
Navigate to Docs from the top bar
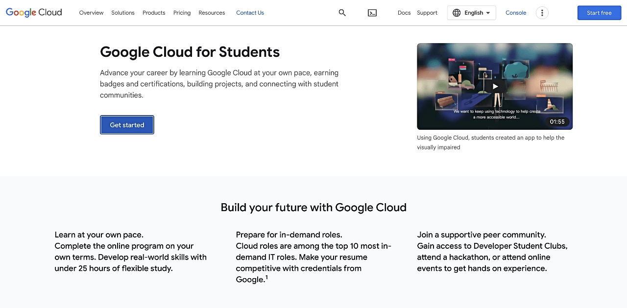[x=404, y=13]
